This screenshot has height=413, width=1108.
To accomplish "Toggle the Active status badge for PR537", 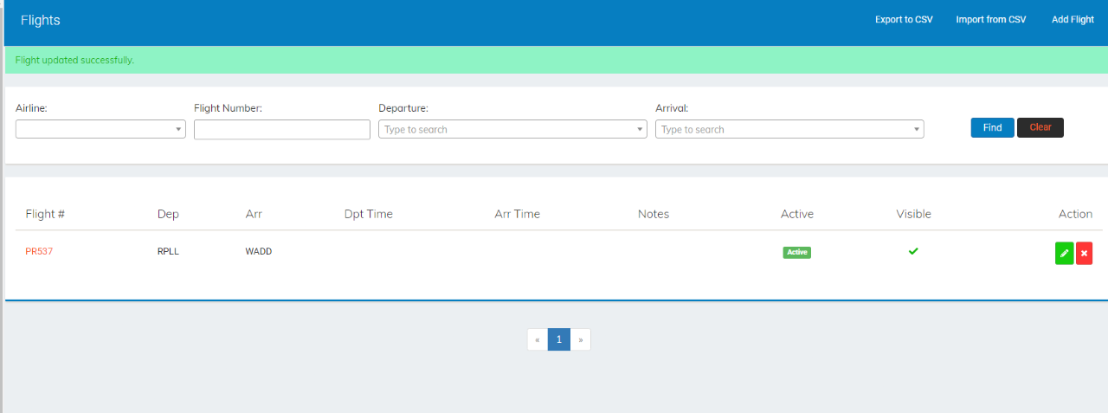I will 796,253.
